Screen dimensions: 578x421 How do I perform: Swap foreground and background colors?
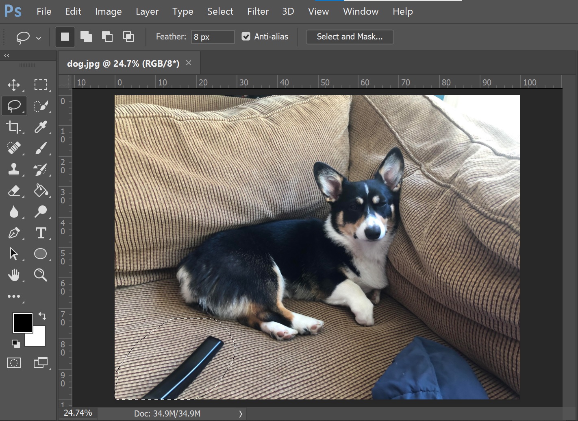(x=42, y=316)
